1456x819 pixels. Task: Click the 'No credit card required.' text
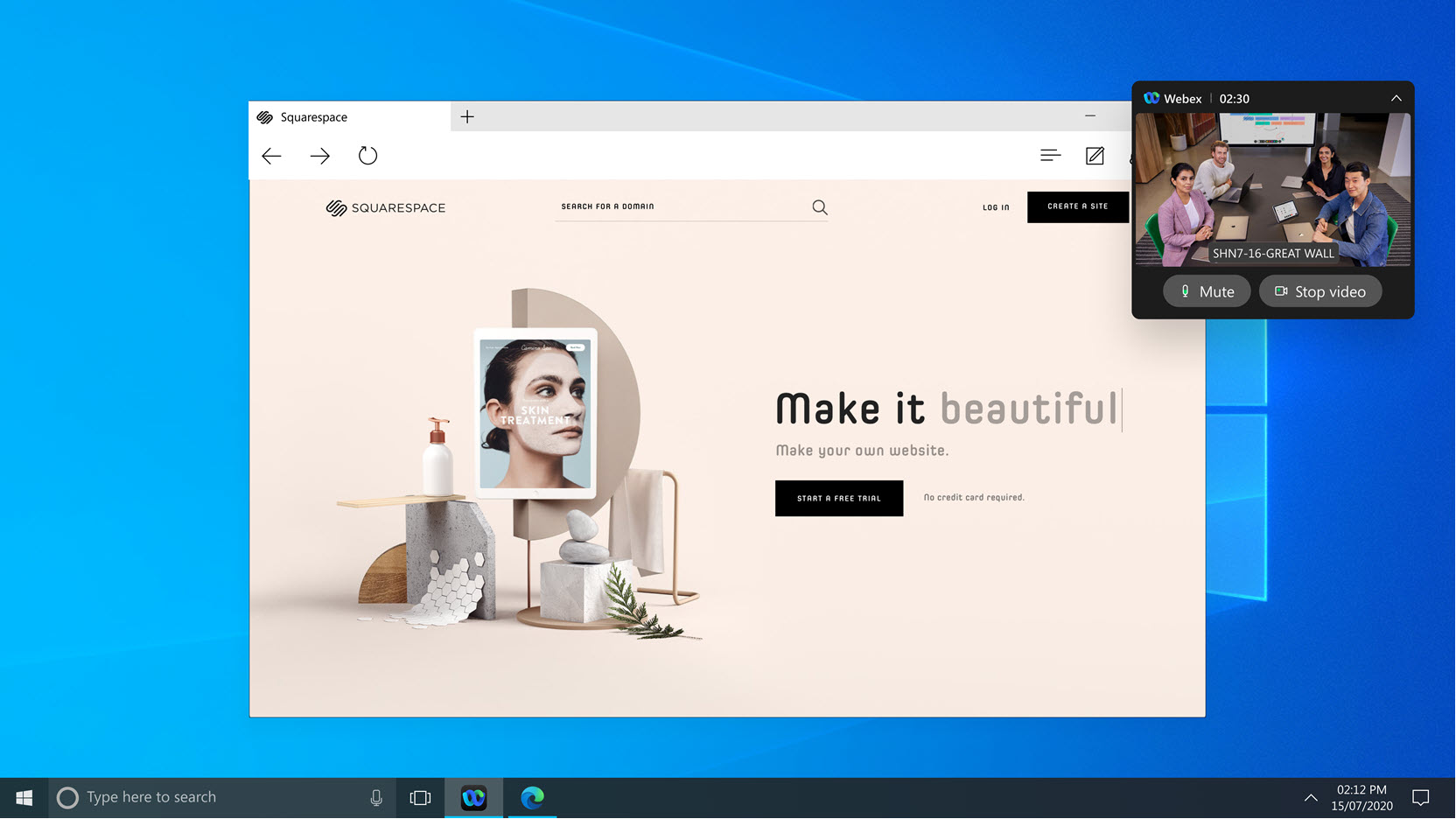974,498
